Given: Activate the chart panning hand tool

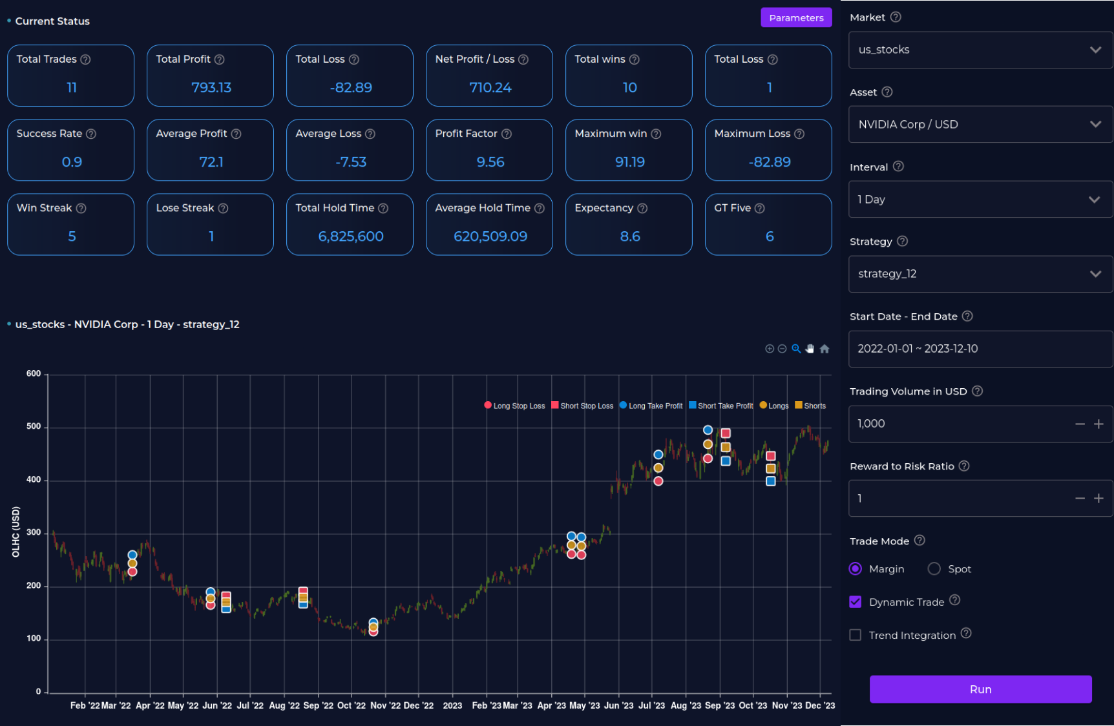Looking at the screenshot, I should [810, 349].
